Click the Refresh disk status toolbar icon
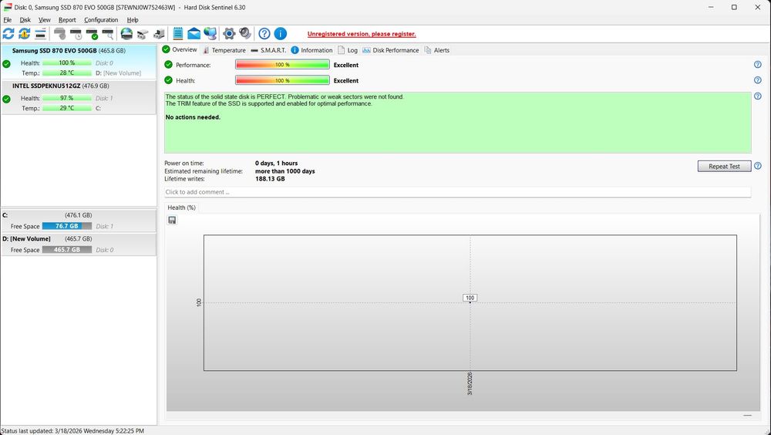The image size is (771, 435). (8, 33)
